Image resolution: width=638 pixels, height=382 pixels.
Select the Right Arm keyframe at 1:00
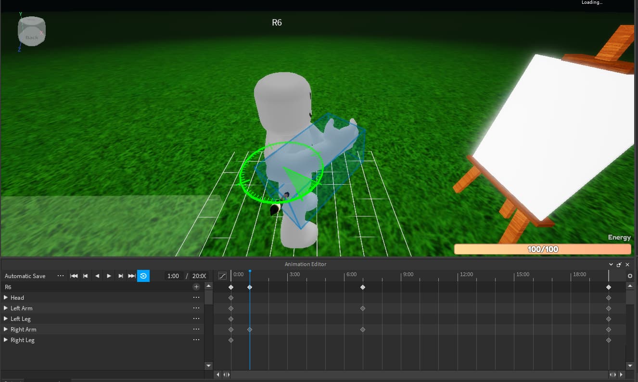coord(250,330)
